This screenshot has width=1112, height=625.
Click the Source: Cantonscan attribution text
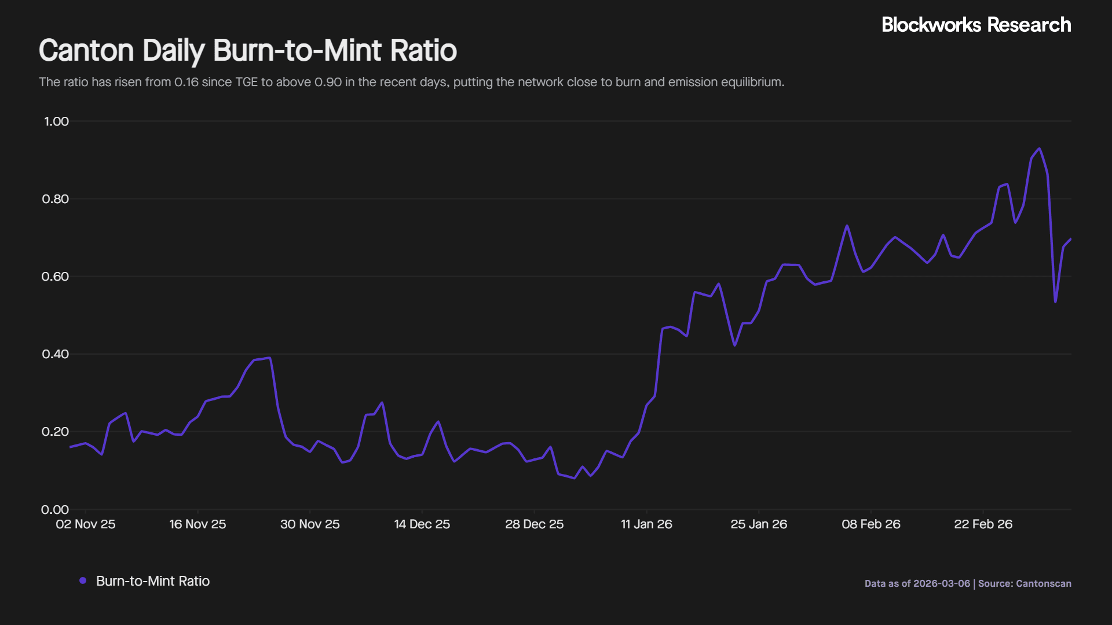tap(1025, 584)
